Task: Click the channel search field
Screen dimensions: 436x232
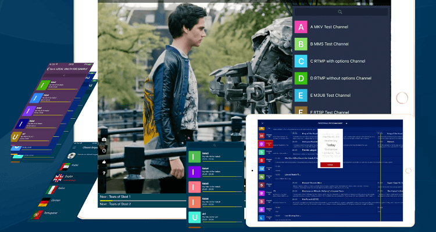Action: point(340,12)
